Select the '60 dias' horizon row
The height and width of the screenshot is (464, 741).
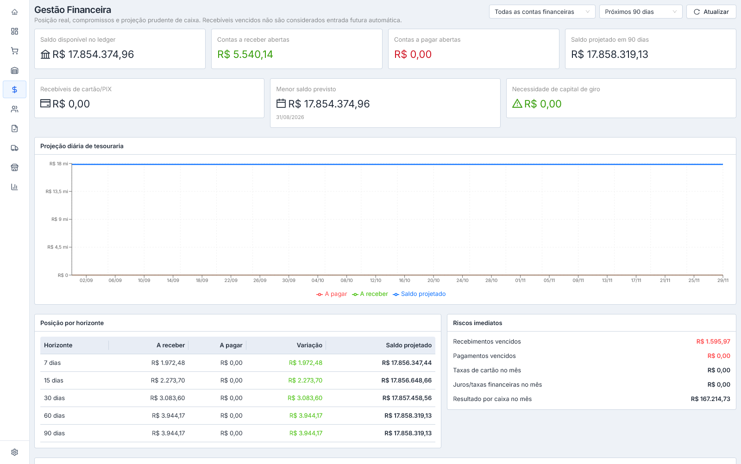(x=238, y=416)
